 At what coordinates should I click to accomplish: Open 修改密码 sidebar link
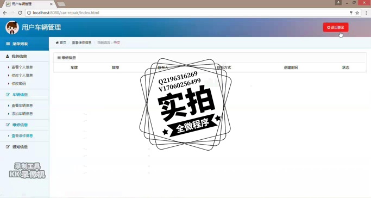pyautogui.click(x=18, y=83)
